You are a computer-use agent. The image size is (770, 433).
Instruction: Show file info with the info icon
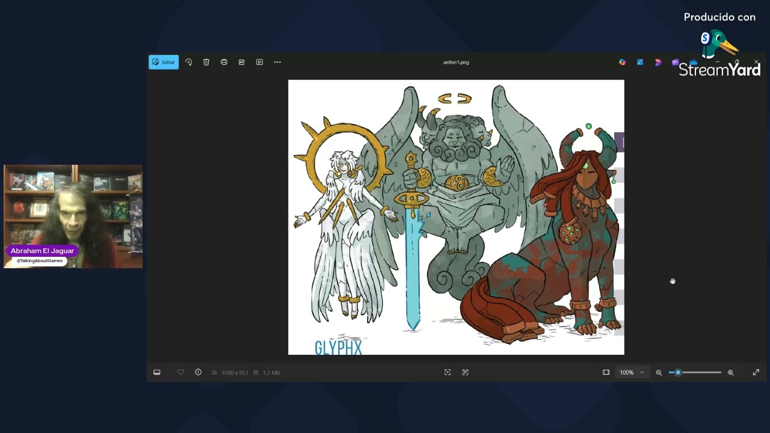[x=198, y=372]
